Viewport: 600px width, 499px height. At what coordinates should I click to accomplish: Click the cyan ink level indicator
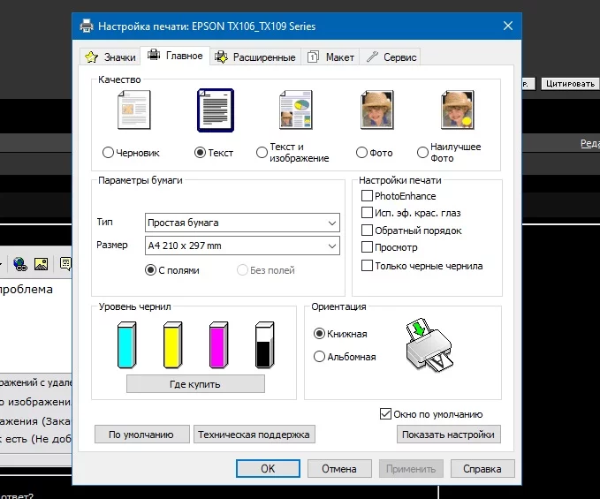(x=126, y=345)
